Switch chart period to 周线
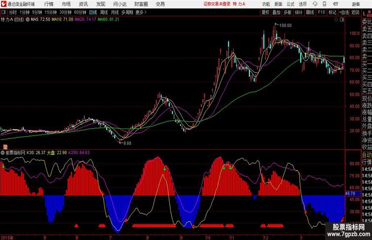This screenshot has width=372, height=240. click(x=104, y=12)
